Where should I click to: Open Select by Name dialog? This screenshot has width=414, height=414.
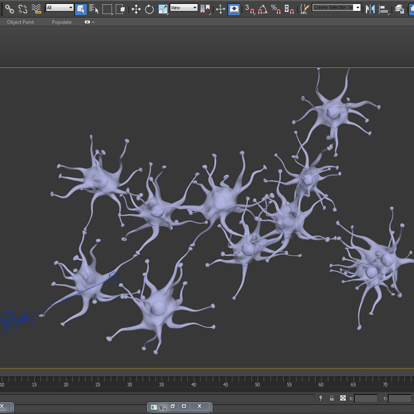pyautogui.click(x=93, y=8)
